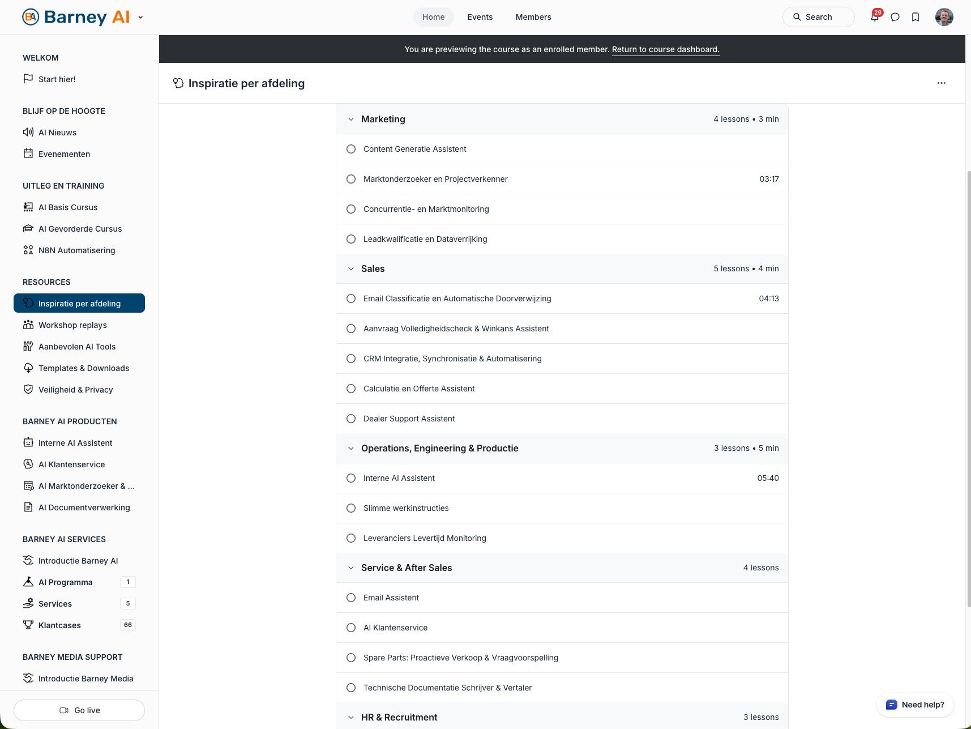Open Klantcases trophy item
The height and width of the screenshot is (729, 971).
tap(59, 625)
